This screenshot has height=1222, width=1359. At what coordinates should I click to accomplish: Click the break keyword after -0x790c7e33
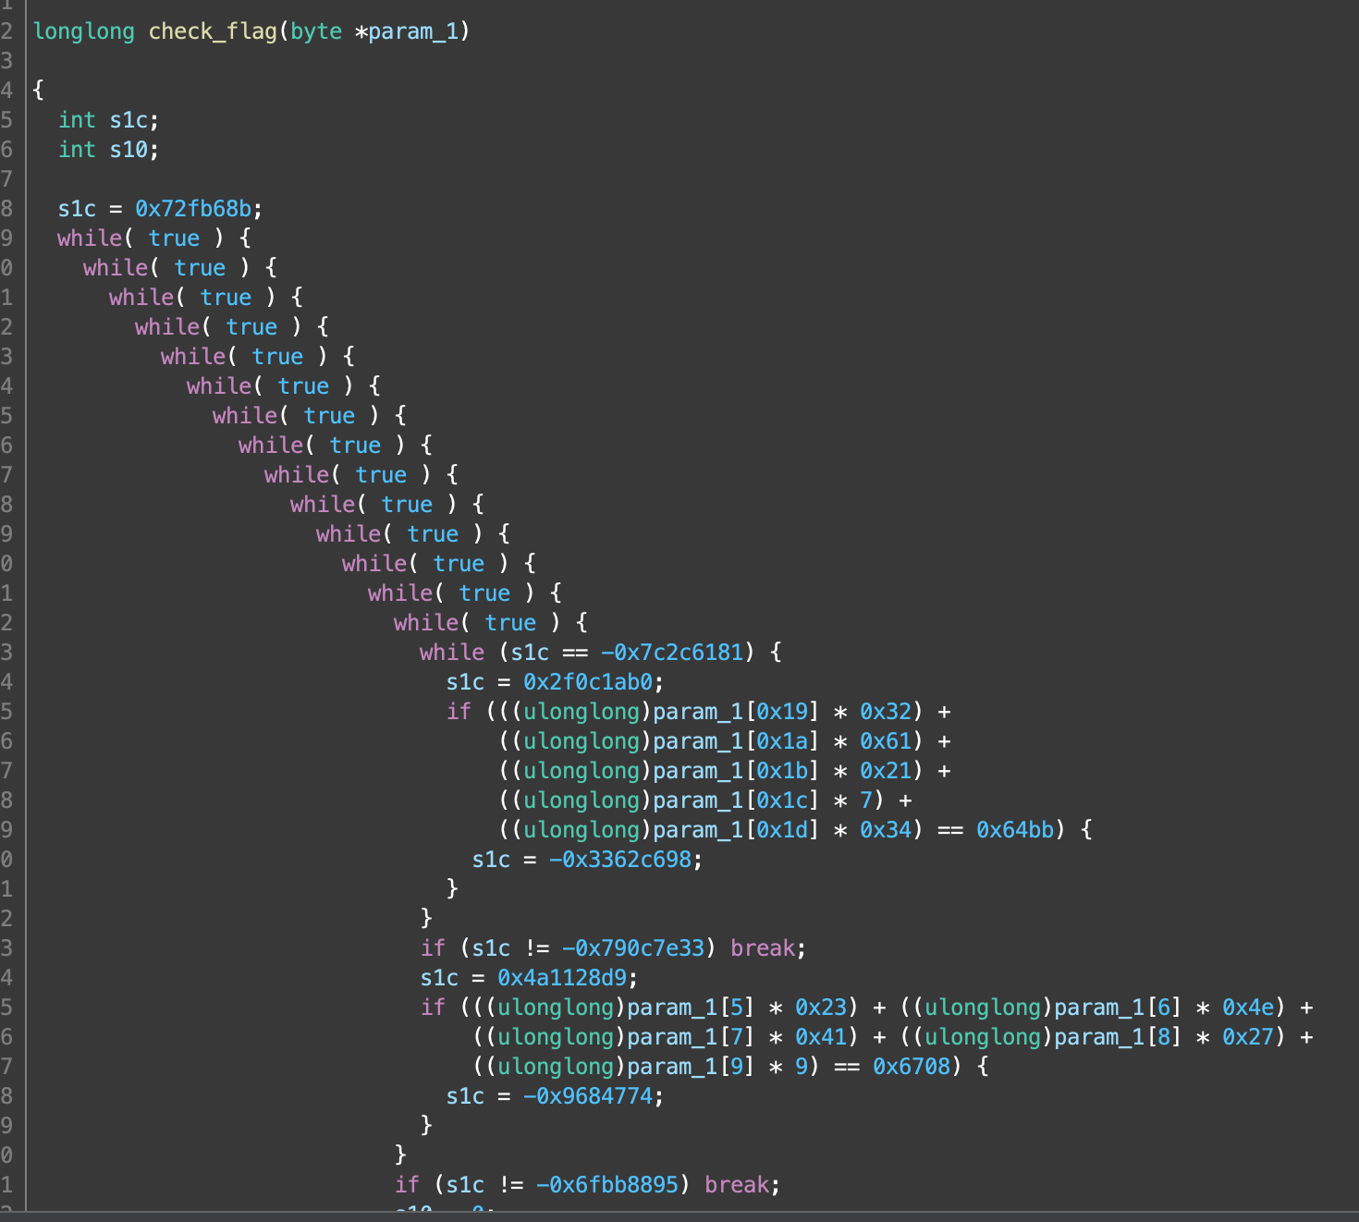coord(763,948)
